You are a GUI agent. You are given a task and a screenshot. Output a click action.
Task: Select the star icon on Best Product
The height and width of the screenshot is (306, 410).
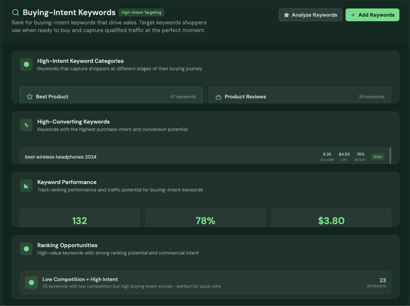pos(29,97)
